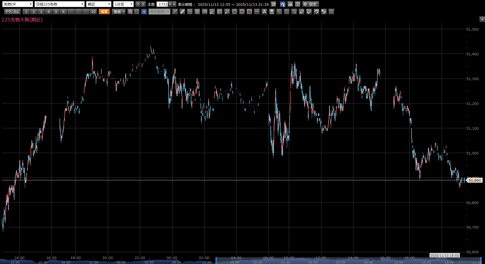The image size is (485, 264).
Task: Select technical preset number 10
Action: 93,12
